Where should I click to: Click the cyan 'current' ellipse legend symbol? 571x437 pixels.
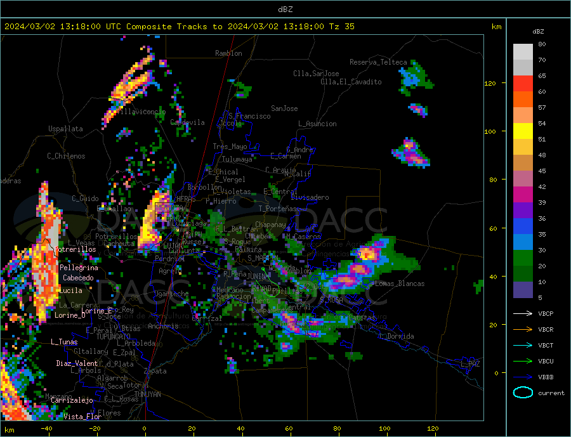click(523, 393)
